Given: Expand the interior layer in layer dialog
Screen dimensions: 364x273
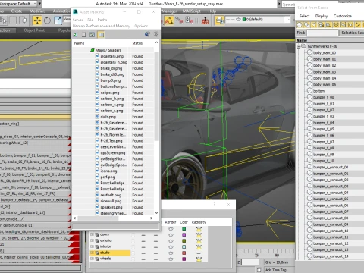Looking at the screenshot, I should pos(93,246).
